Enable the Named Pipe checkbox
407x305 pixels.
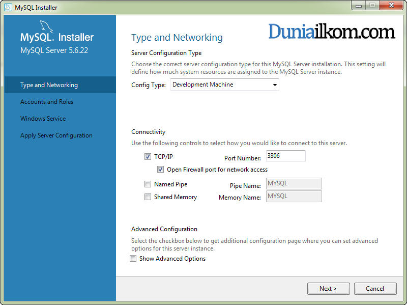[x=148, y=184]
